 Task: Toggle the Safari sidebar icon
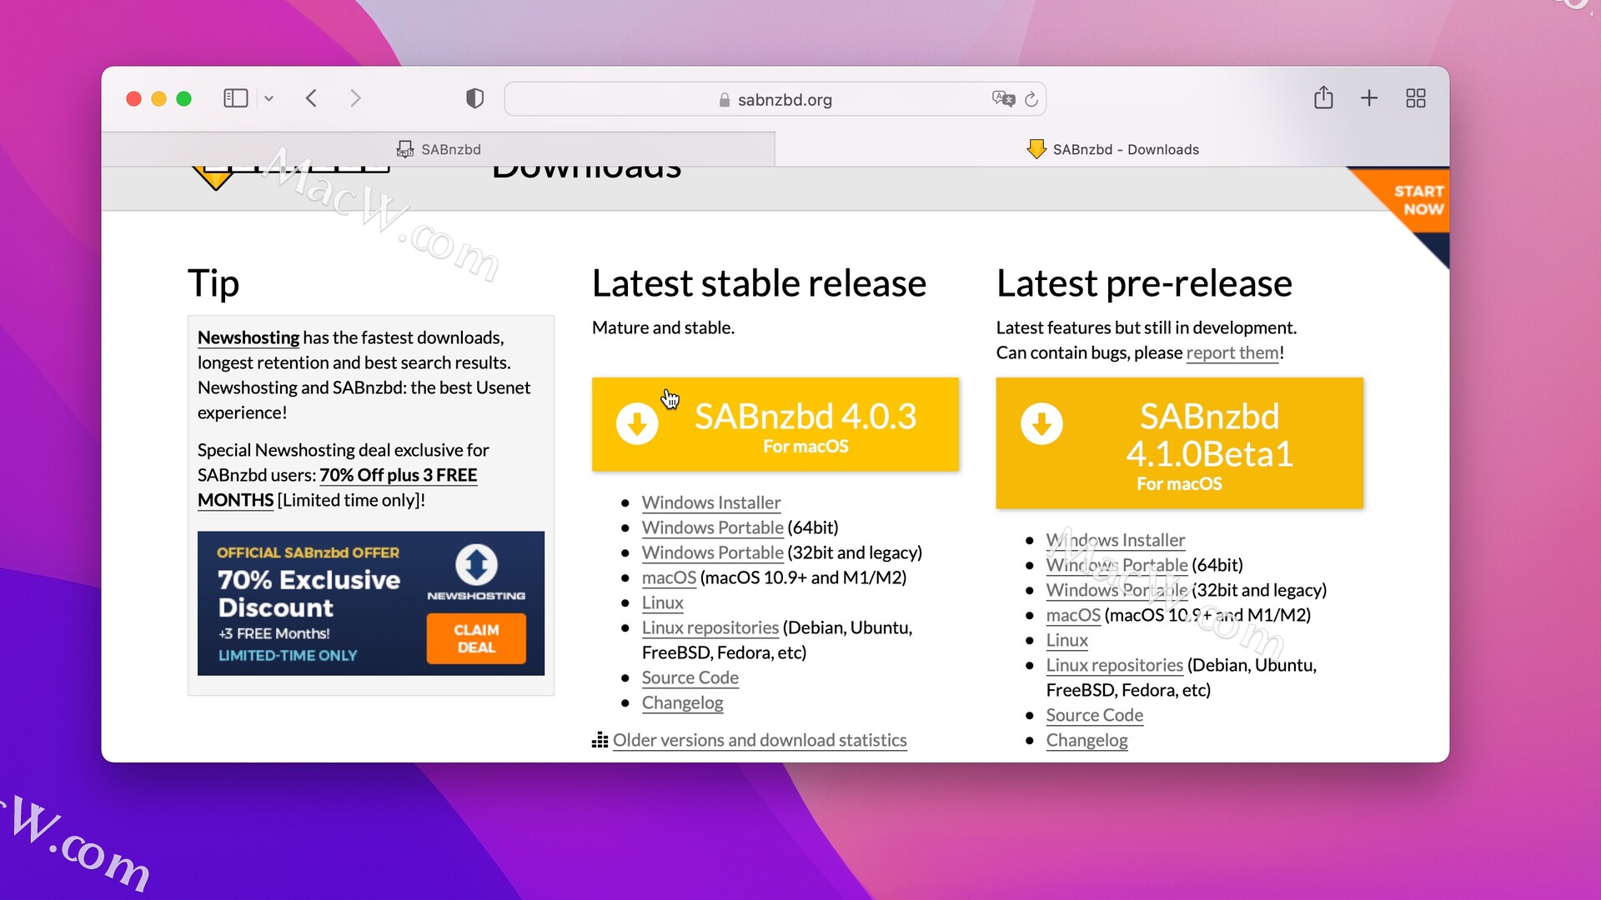(x=236, y=98)
